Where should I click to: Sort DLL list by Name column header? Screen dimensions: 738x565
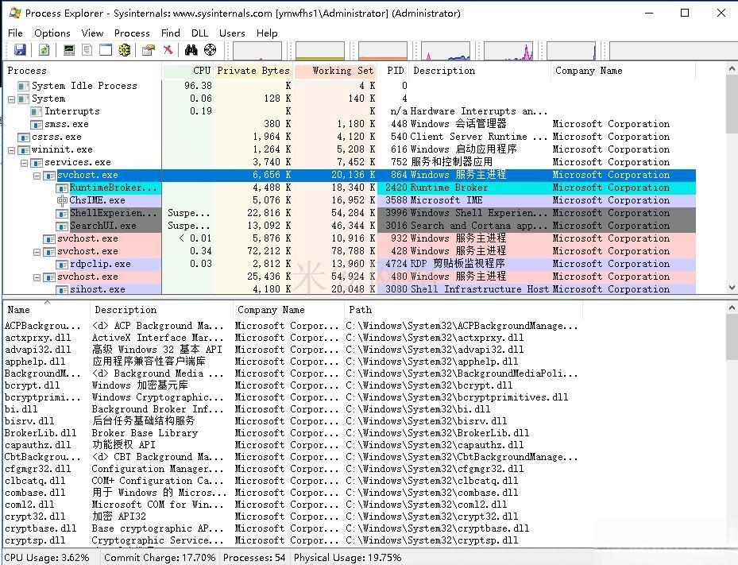pyautogui.click(x=46, y=310)
